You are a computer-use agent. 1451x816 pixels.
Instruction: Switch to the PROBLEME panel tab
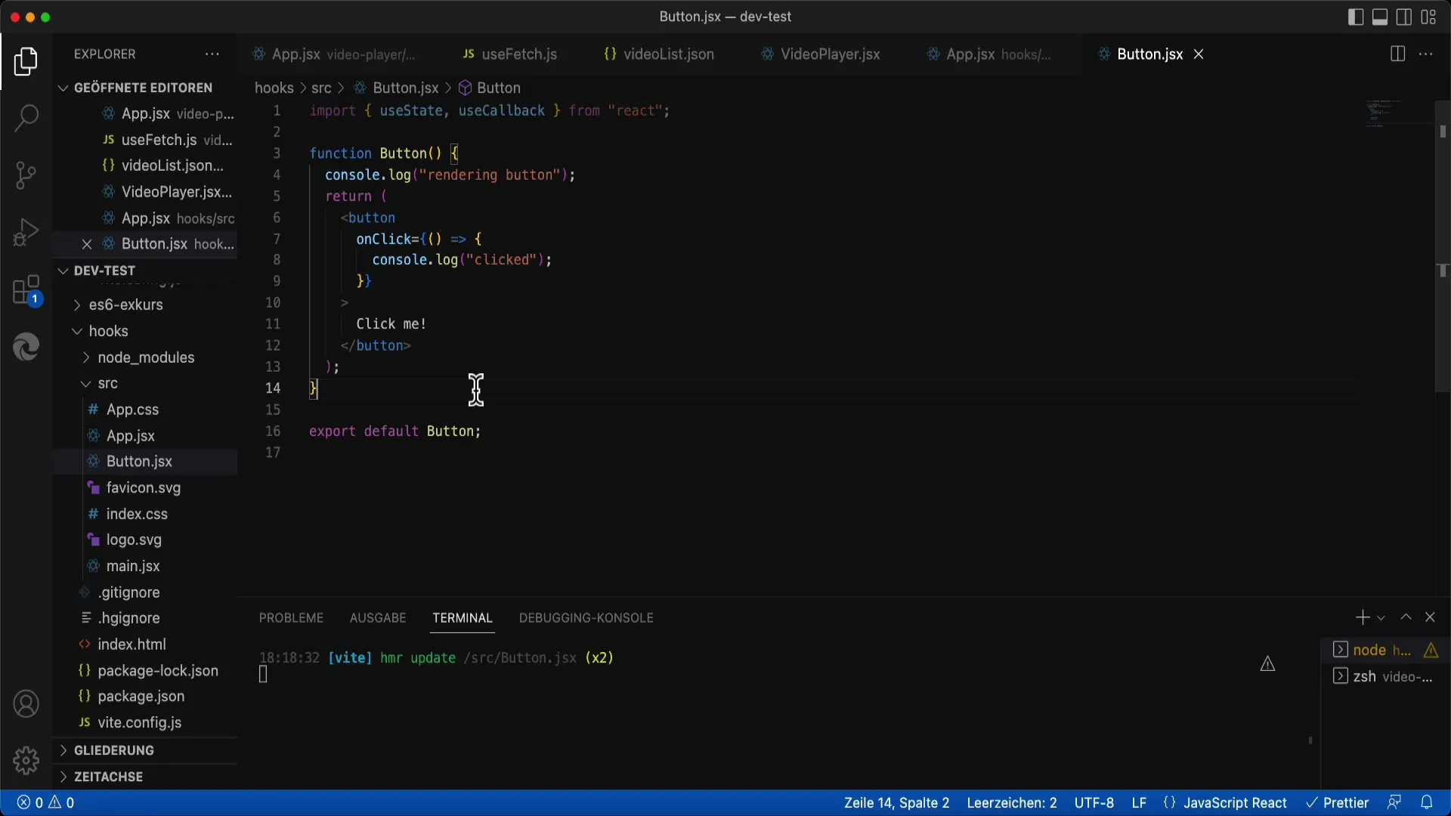point(291,618)
